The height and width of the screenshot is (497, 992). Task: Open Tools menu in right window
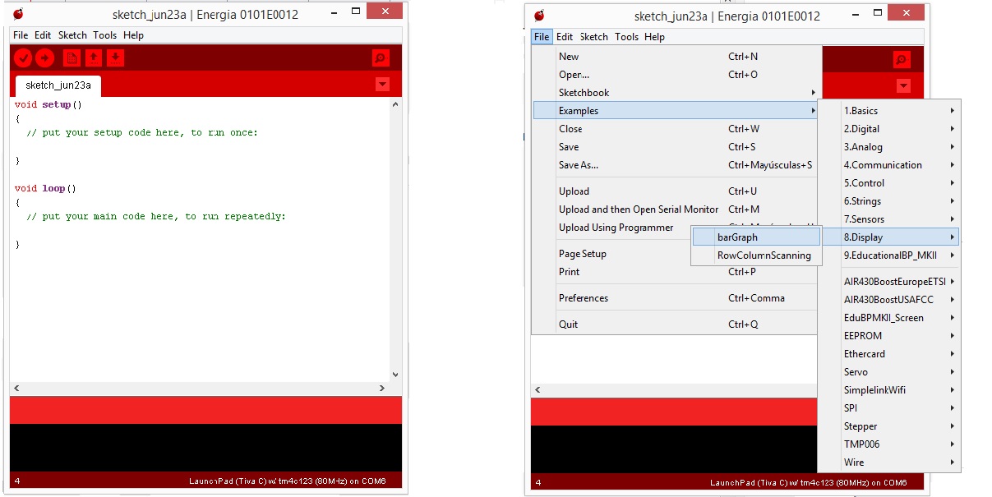(626, 37)
